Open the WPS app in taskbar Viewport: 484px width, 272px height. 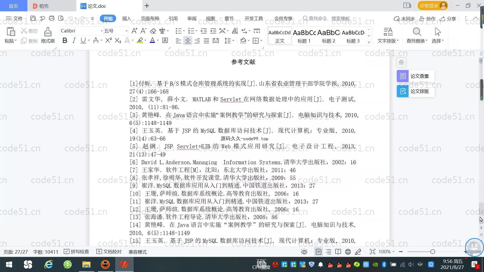124,264
